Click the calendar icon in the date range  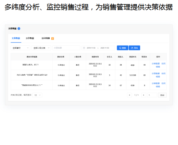tap(84, 48)
